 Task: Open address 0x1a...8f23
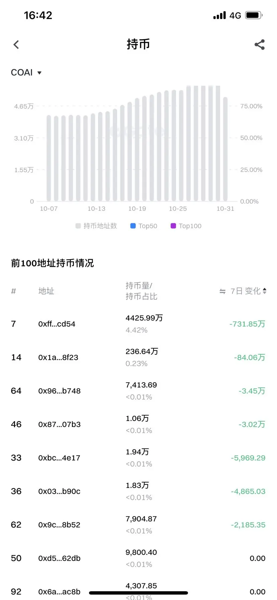(58, 358)
